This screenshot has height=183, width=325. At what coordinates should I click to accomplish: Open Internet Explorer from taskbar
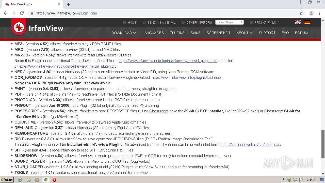(x=20, y=180)
